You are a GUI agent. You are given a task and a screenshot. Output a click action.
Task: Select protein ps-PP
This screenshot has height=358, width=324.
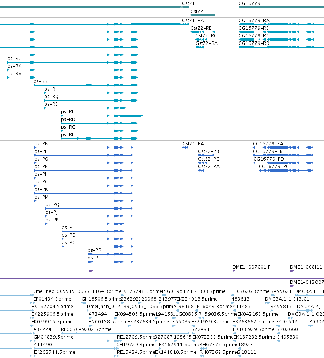41,167
